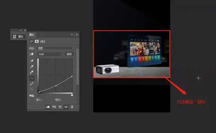Click the 输入 input label

tap(39, 99)
